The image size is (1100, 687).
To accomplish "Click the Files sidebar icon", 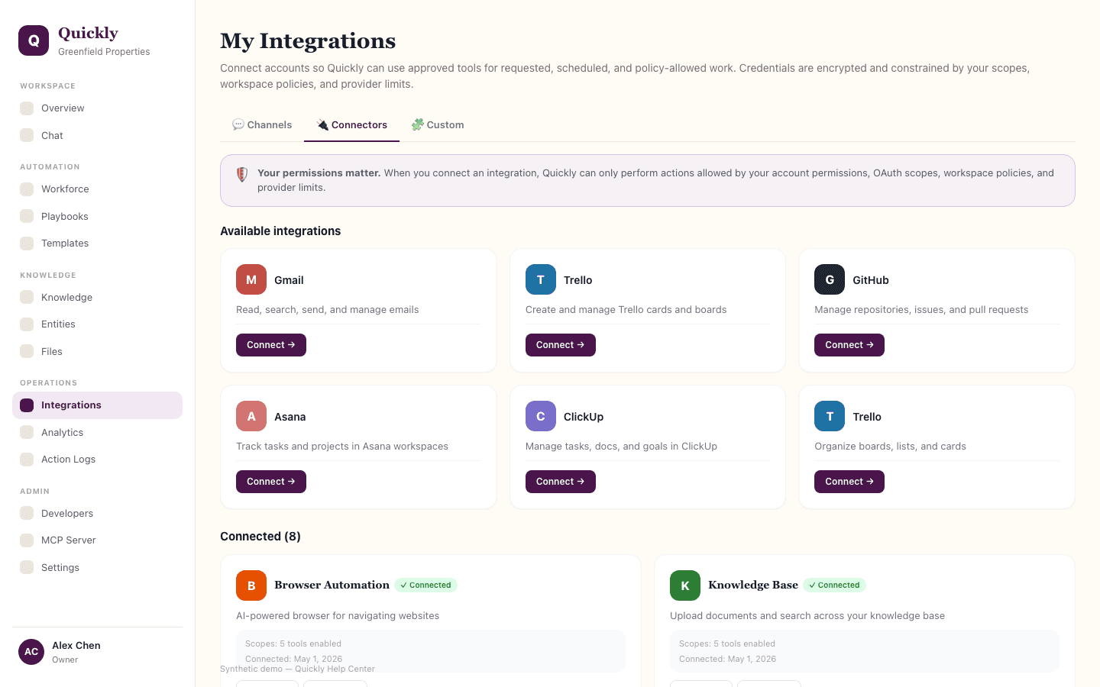I will pyautogui.click(x=27, y=351).
